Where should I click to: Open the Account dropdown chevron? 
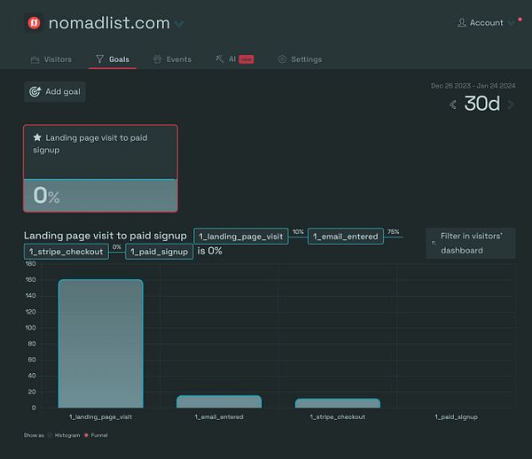pyautogui.click(x=511, y=23)
